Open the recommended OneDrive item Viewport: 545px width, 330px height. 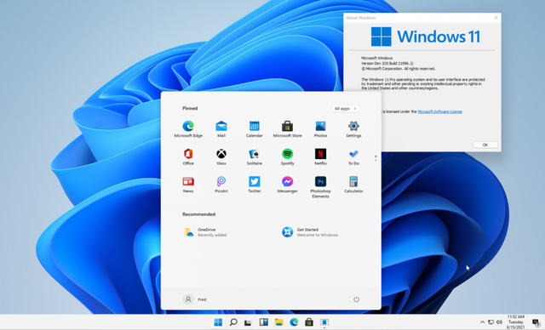point(205,232)
